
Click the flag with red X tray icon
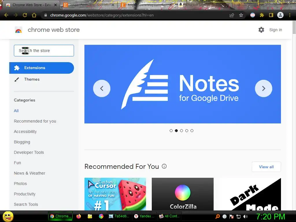[232, 216]
